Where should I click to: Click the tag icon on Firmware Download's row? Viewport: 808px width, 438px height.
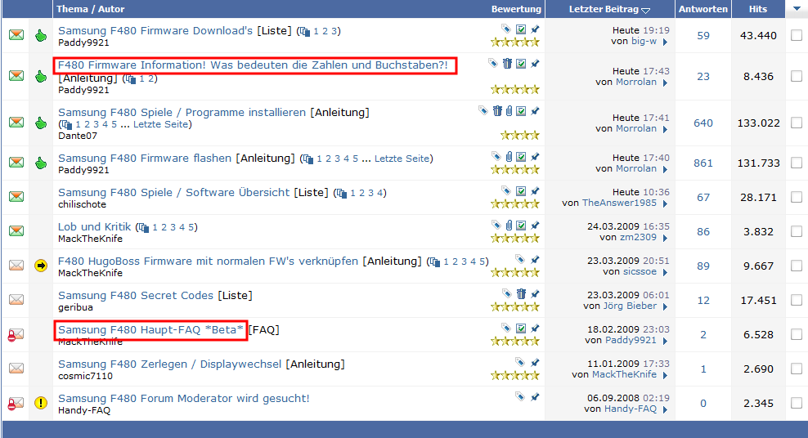[x=506, y=29]
